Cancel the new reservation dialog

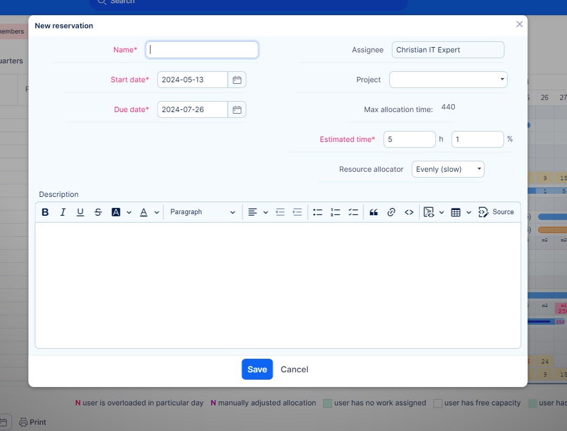point(294,369)
